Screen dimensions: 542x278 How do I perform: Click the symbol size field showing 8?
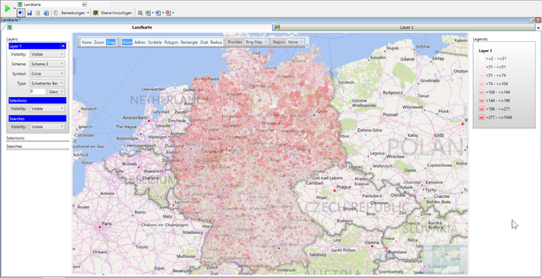[37, 91]
